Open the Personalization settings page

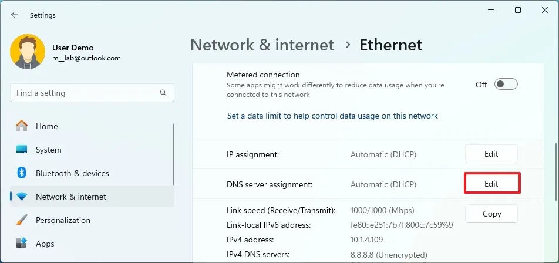(63, 220)
